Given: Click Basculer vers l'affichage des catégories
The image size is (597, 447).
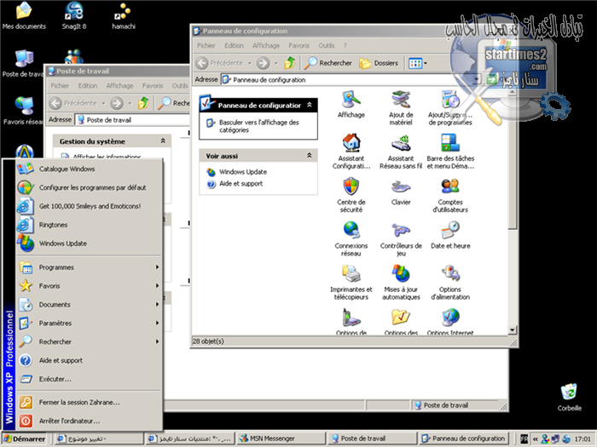Looking at the screenshot, I should [x=259, y=126].
